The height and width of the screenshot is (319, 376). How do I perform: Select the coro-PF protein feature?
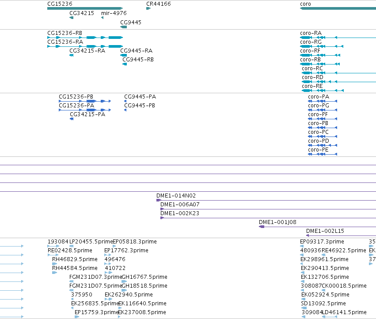(323, 119)
